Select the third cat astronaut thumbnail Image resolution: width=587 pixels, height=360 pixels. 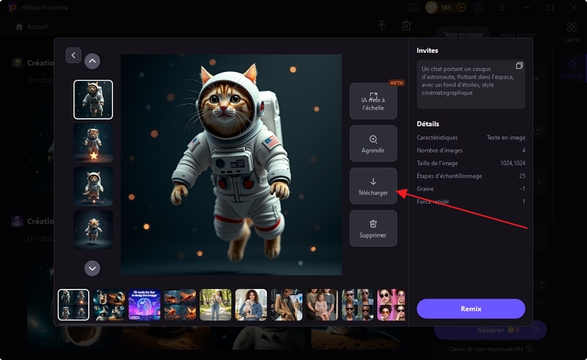(93, 186)
